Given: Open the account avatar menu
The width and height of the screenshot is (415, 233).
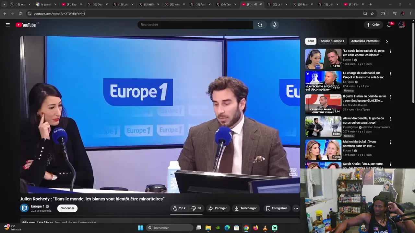Looking at the screenshot, I should pos(402,25).
